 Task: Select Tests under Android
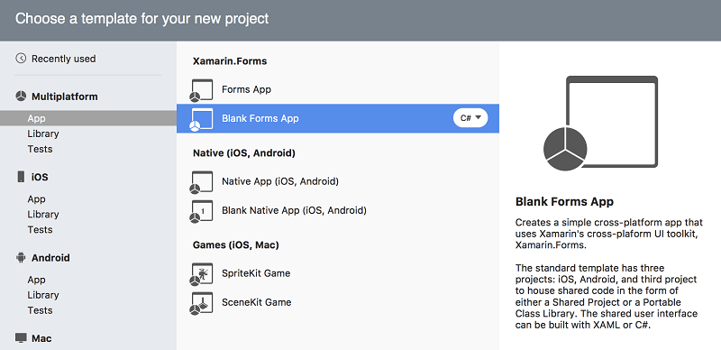(x=40, y=310)
